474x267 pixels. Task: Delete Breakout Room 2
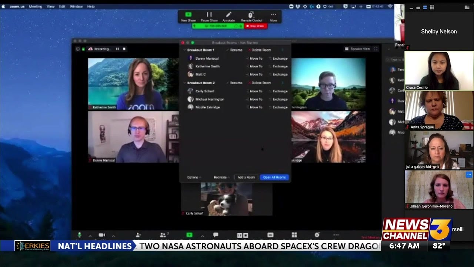tap(260, 83)
